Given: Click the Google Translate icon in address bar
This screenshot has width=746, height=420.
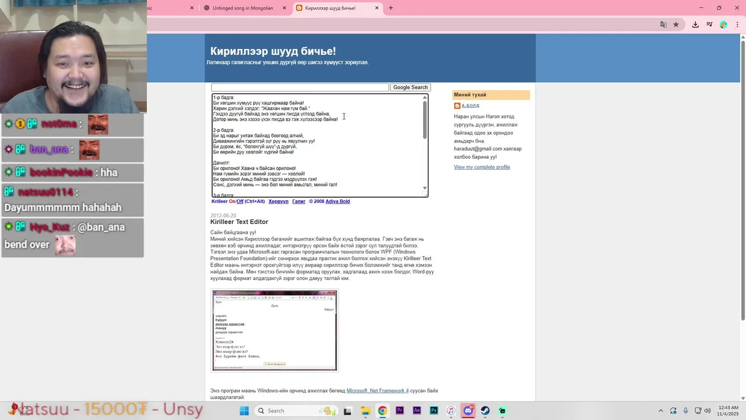Looking at the screenshot, I should point(663,24).
